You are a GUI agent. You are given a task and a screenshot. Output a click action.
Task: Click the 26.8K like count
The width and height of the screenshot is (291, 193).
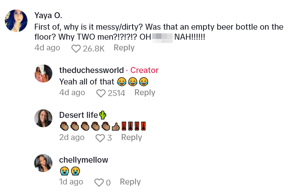point(94,49)
